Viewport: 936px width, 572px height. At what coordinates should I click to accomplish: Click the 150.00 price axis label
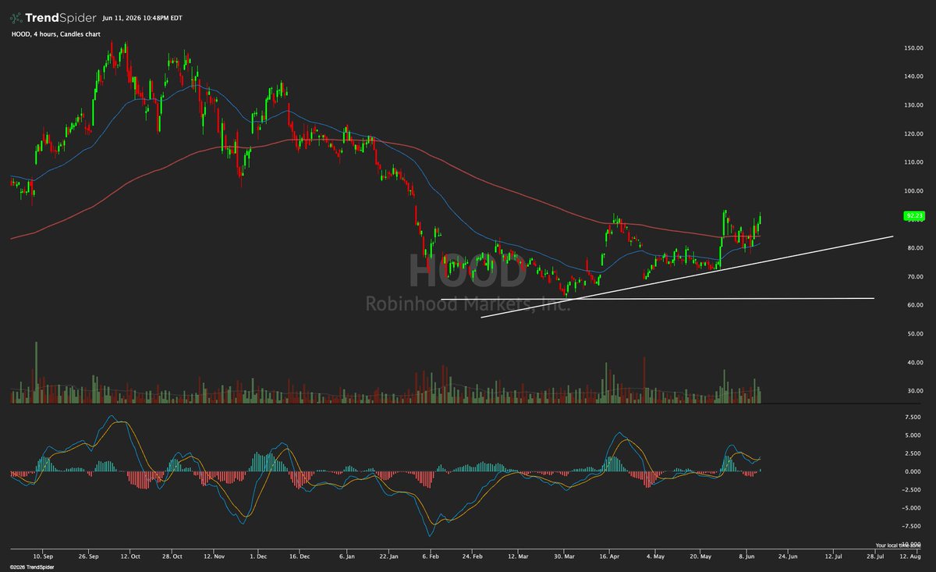click(x=914, y=48)
